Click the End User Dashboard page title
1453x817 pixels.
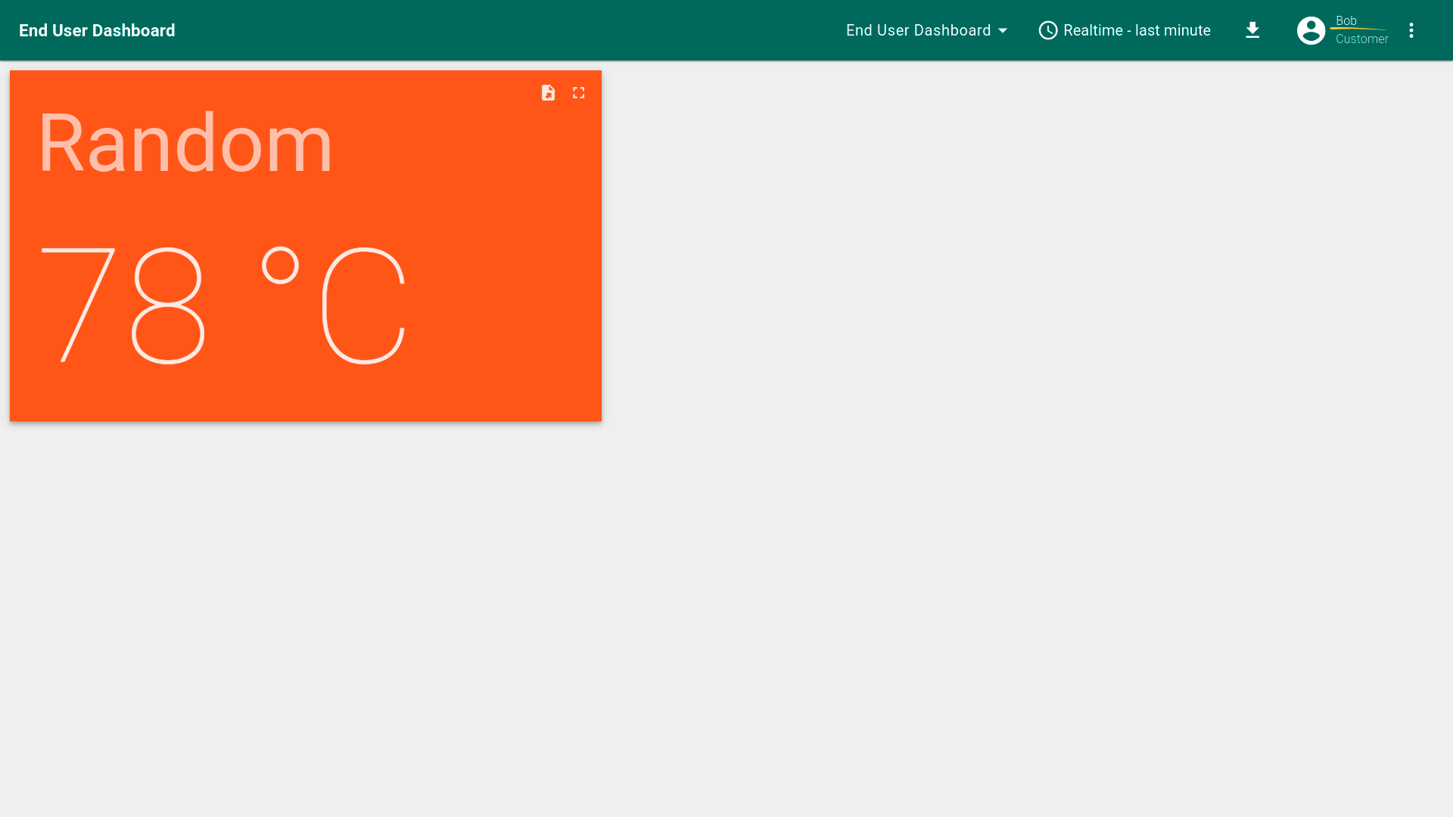(x=97, y=30)
